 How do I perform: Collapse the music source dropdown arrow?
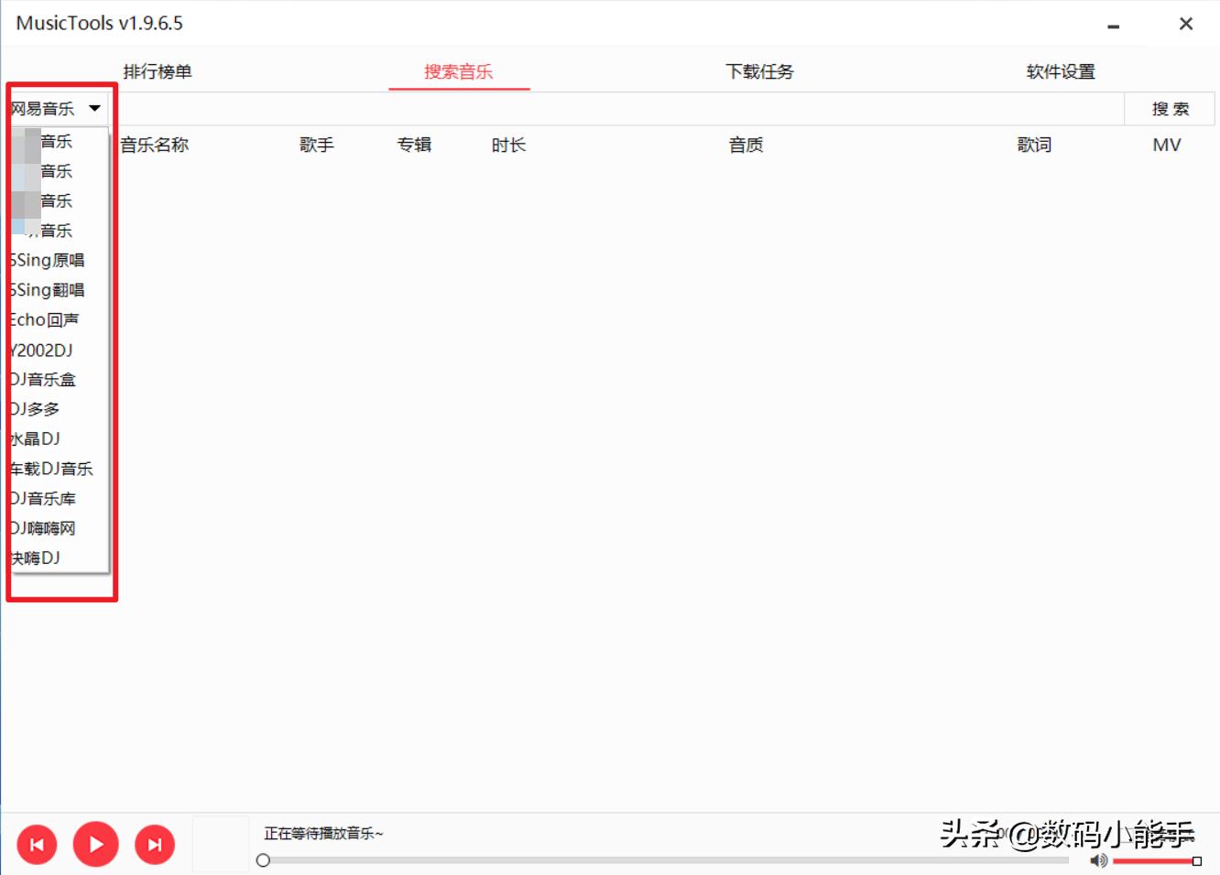click(x=94, y=107)
